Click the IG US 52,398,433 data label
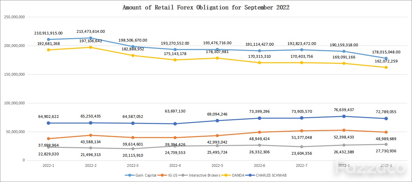 [x=344, y=137]
